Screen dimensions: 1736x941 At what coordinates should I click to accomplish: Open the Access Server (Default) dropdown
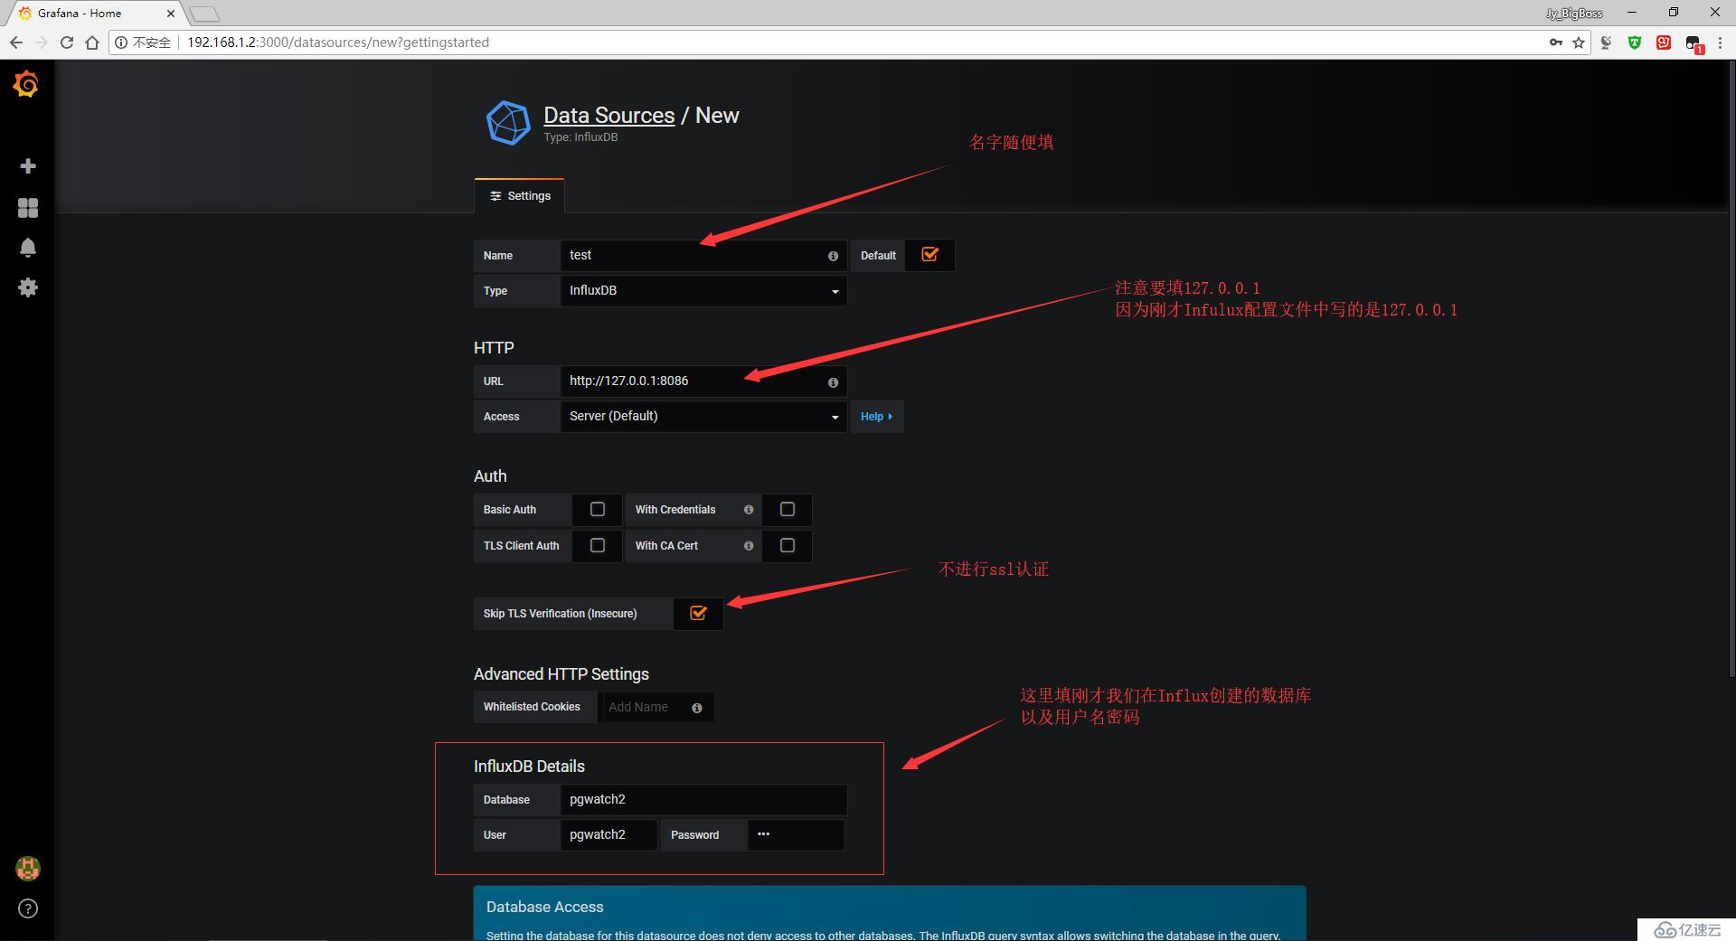(x=703, y=417)
